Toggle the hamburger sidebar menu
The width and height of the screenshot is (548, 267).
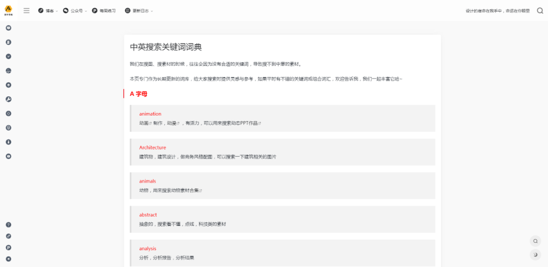[x=26, y=11]
